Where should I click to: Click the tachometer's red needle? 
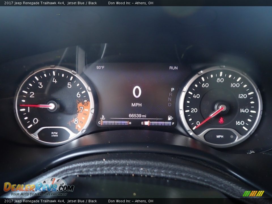(x=37, y=106)
